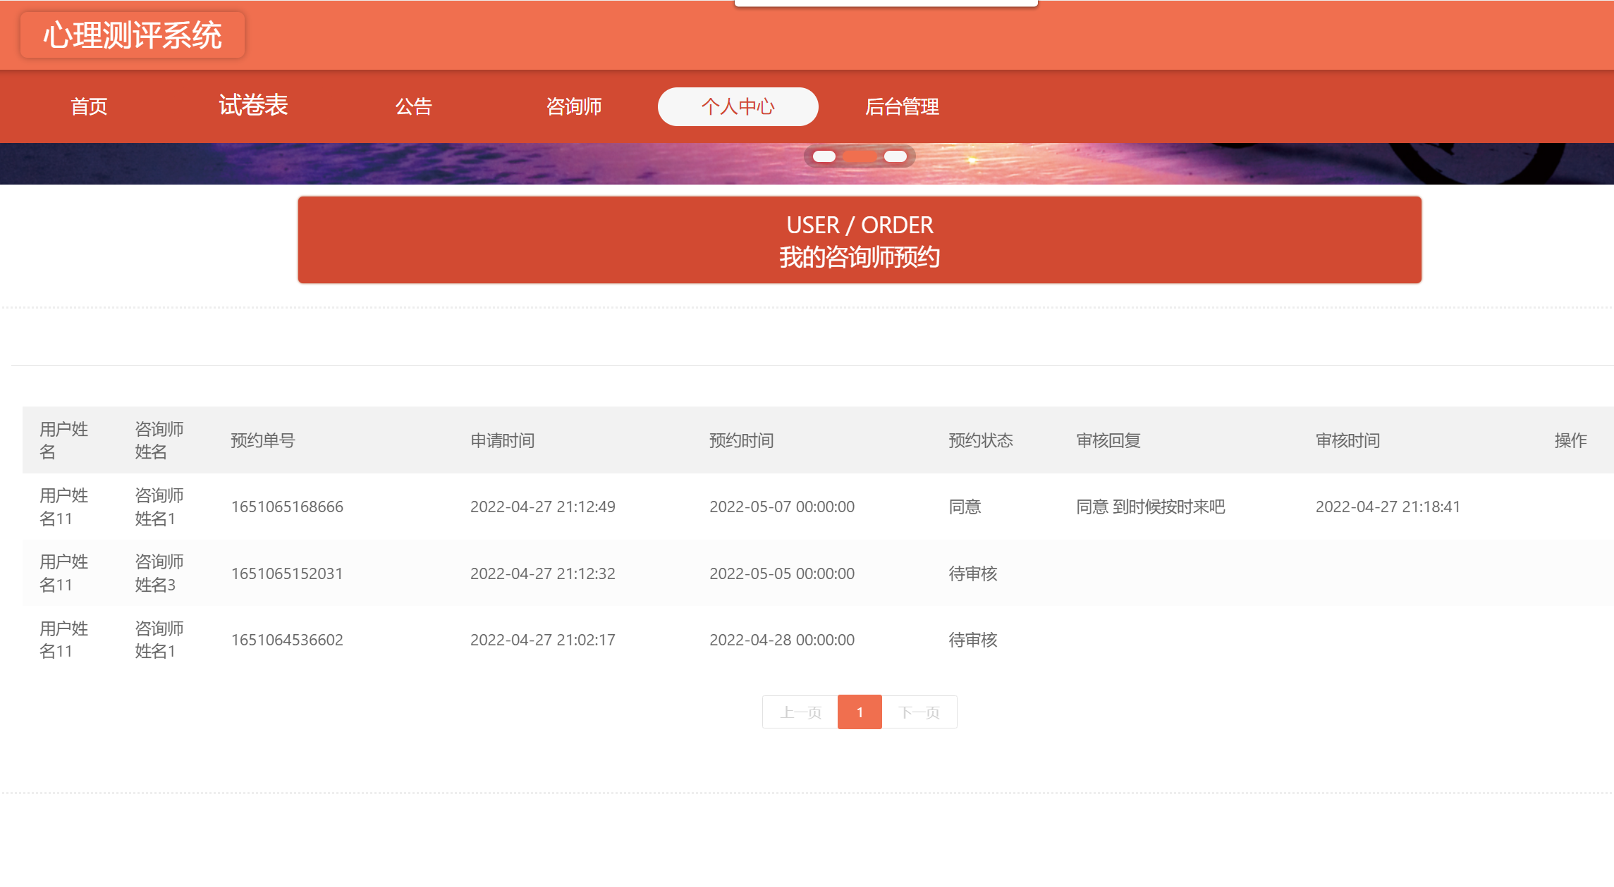
Task: Click the 心理测评系统 site logo
Action: (x=133, y=34)
